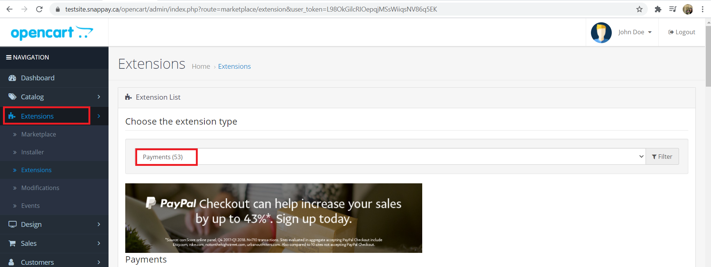Expand the Design menu chevron
711x267 pixels.
[x=99, y=224]
